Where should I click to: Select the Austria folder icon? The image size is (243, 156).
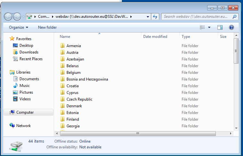point(62,52)
